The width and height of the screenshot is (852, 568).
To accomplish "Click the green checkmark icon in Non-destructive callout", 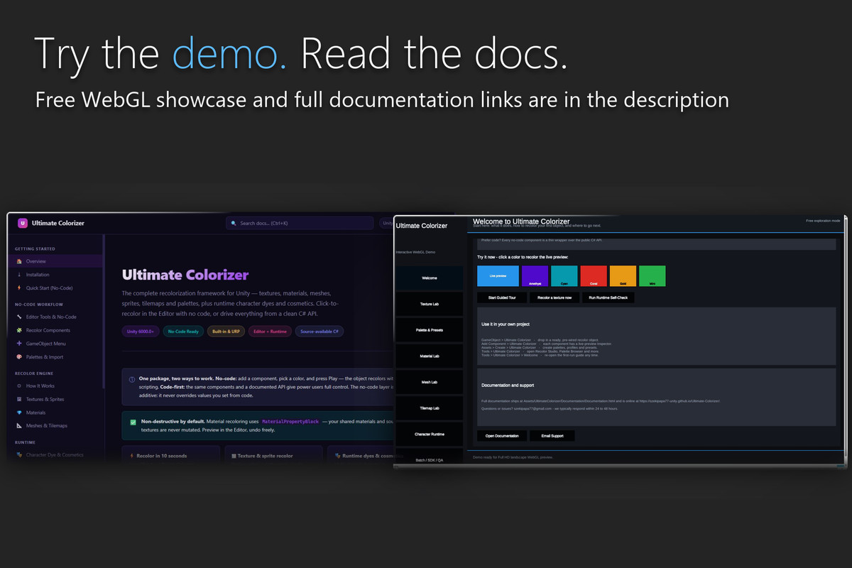I will 133,422.
